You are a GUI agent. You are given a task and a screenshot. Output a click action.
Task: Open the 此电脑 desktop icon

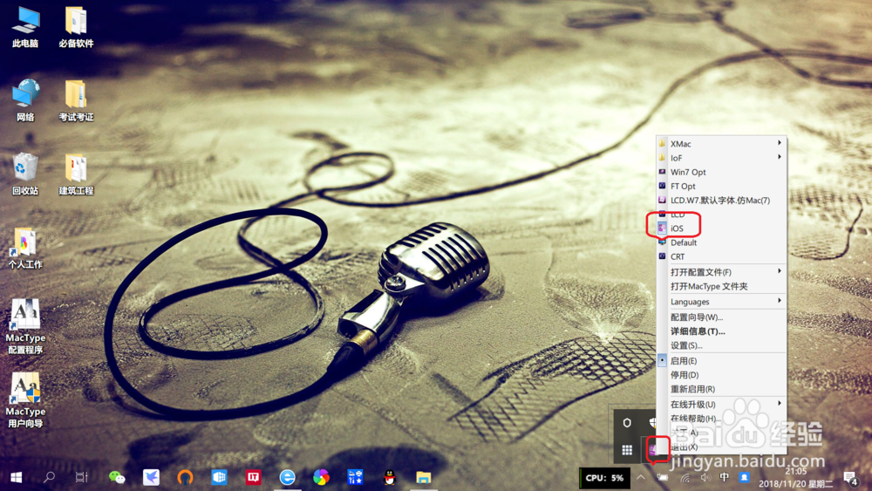coord(25,27)
